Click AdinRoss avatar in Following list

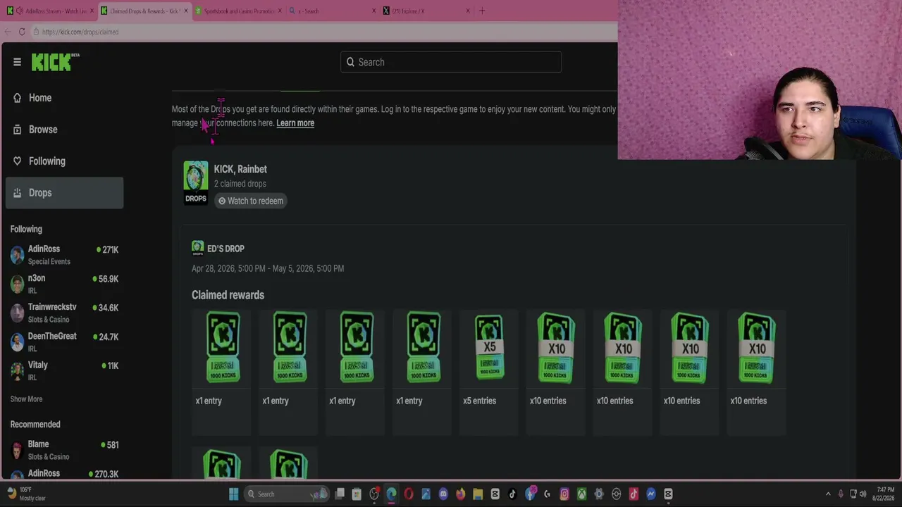[17, 255]
